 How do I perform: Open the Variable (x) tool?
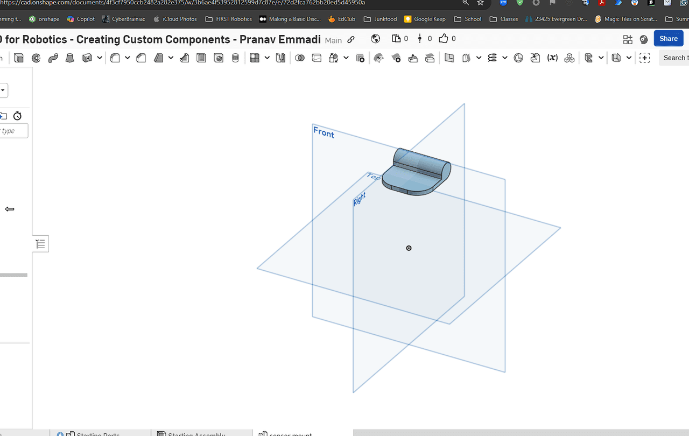point(552,58)
